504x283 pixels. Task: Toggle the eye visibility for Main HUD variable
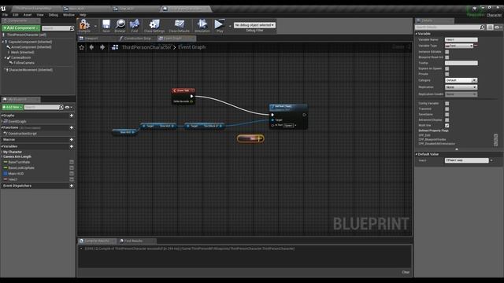(x=72, y=174)
